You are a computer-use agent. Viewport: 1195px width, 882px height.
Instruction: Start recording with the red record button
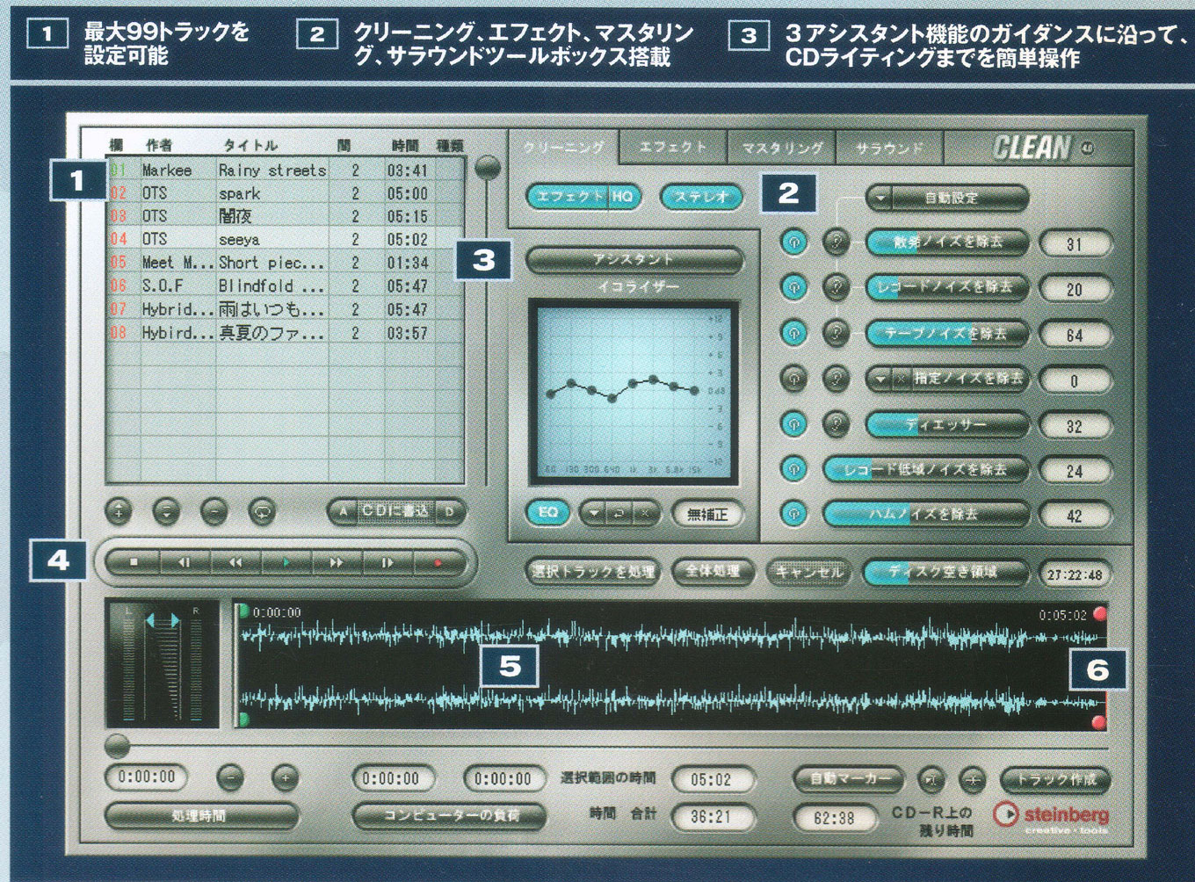pyautogui.click(x=438, y=562)
